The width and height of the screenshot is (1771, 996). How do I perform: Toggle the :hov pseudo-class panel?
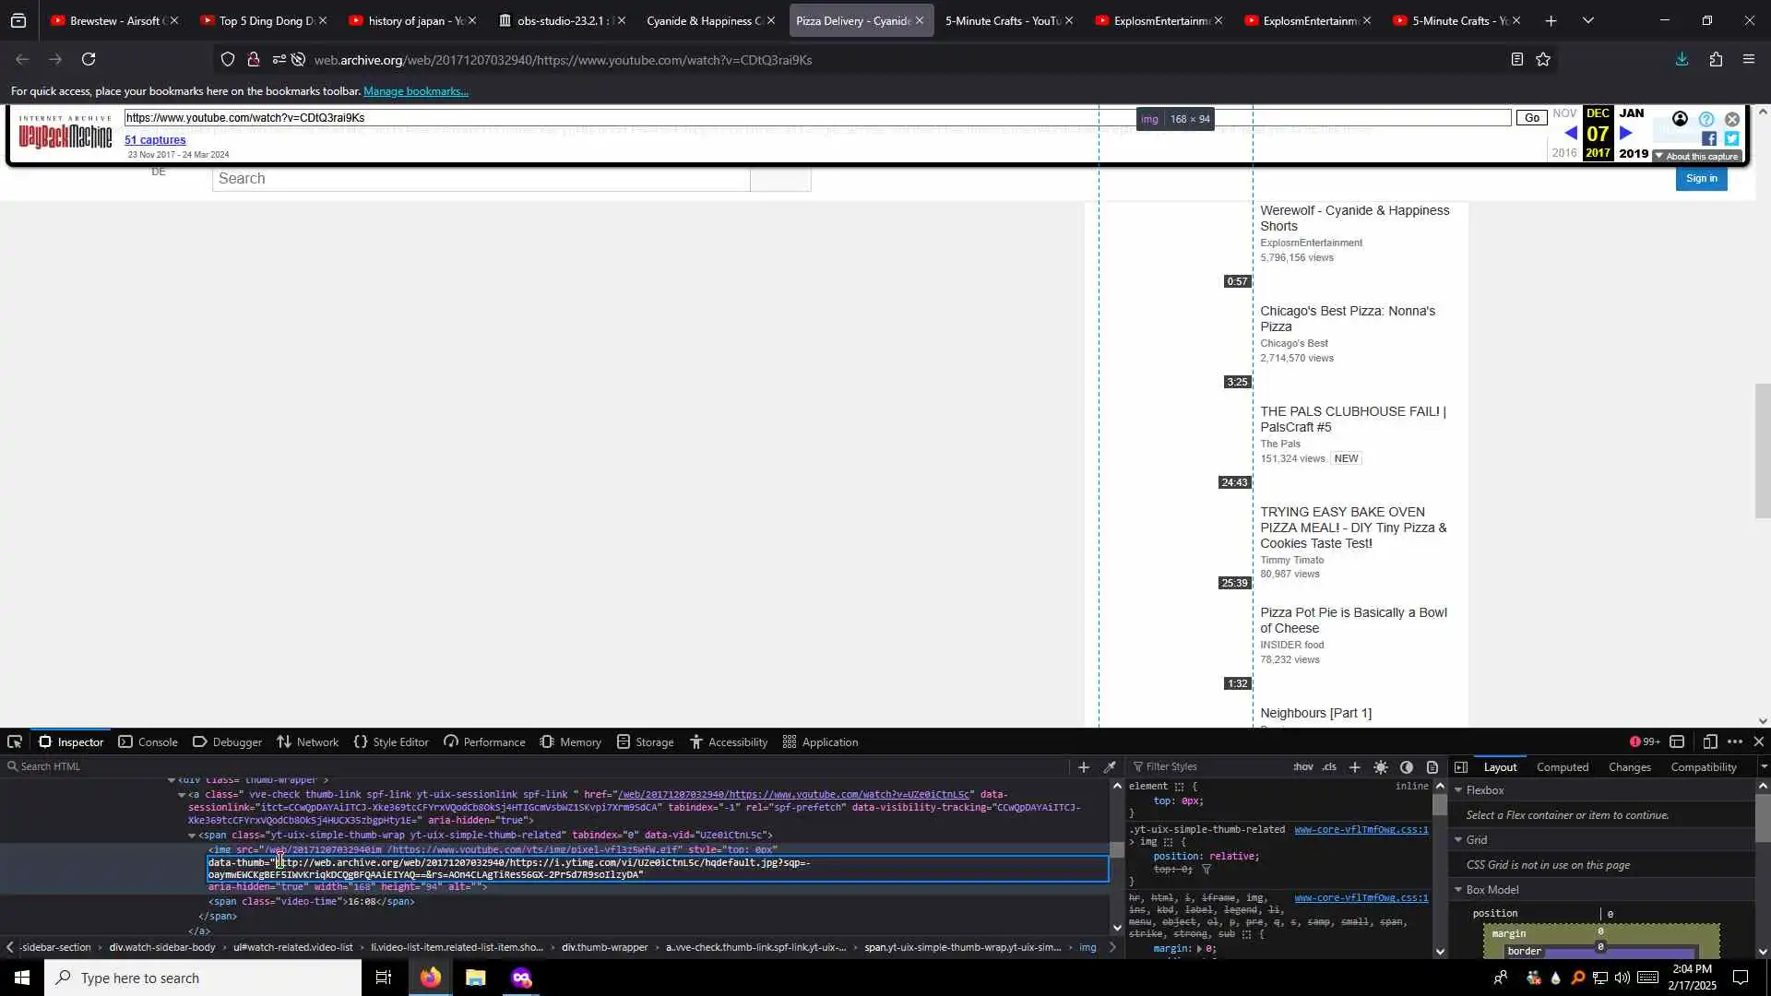point(1302,767)
